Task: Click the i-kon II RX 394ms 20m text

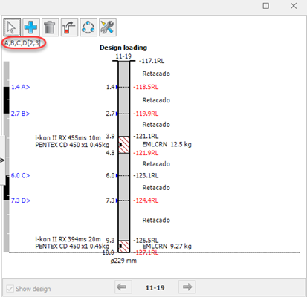Action: pyautogui.click(x=68, y=239)
